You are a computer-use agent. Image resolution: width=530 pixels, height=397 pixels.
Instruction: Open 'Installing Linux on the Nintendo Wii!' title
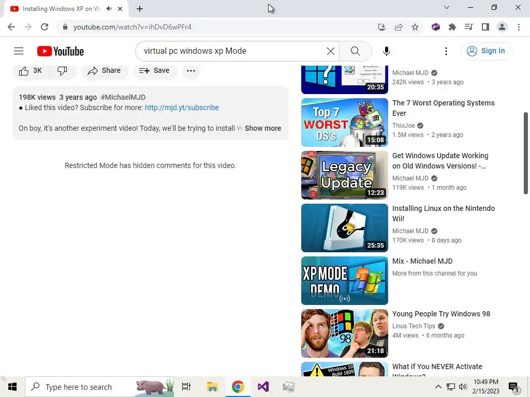pyautogui.click(x=443, y=213)
